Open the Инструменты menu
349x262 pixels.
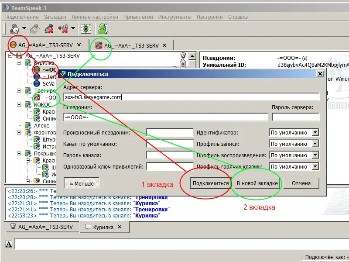pyautogui.click(x=175, y=17)
